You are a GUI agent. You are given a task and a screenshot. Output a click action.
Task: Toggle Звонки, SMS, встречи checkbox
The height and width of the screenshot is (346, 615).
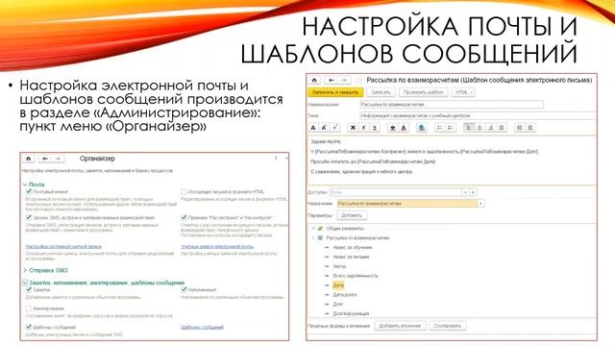coord(29,217)
